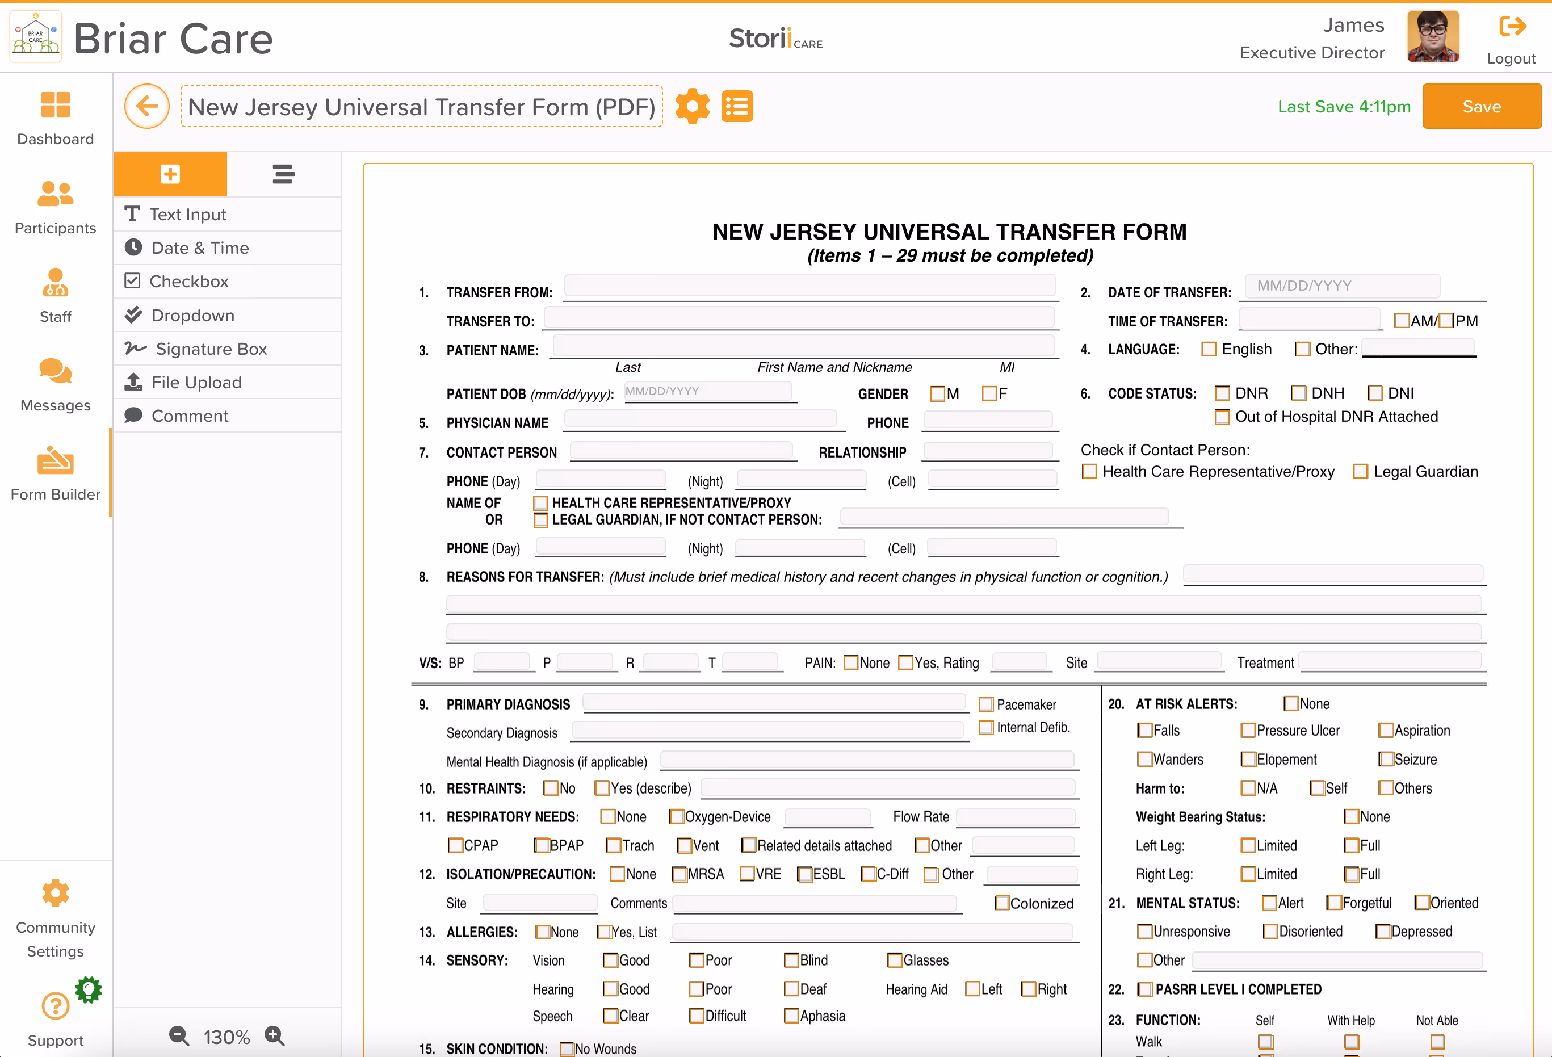
Task: Check Internal Defib. box
Action: click(x=985, y=728)
